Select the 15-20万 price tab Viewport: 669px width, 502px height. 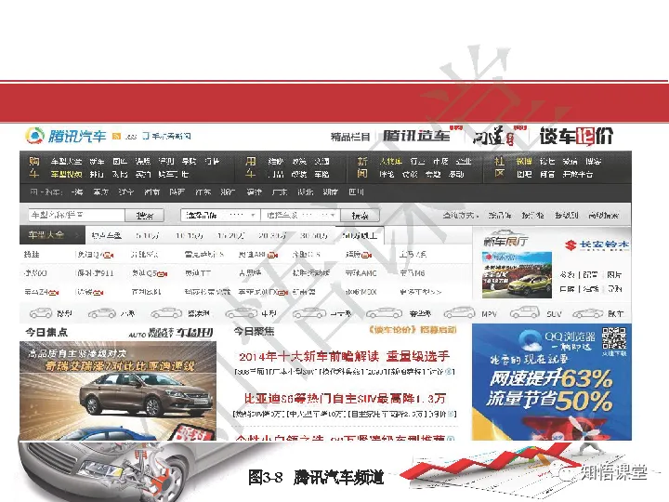pos(230,235)
